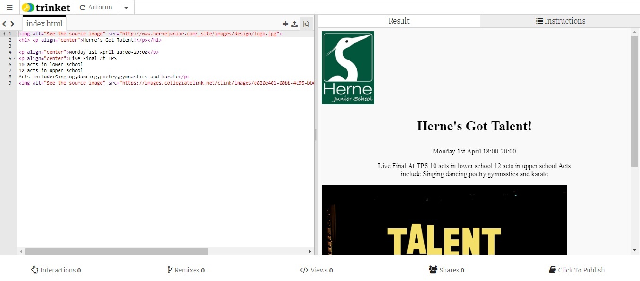Click line number 3 in gutter

pyautogui.click(x=9, y=46)
